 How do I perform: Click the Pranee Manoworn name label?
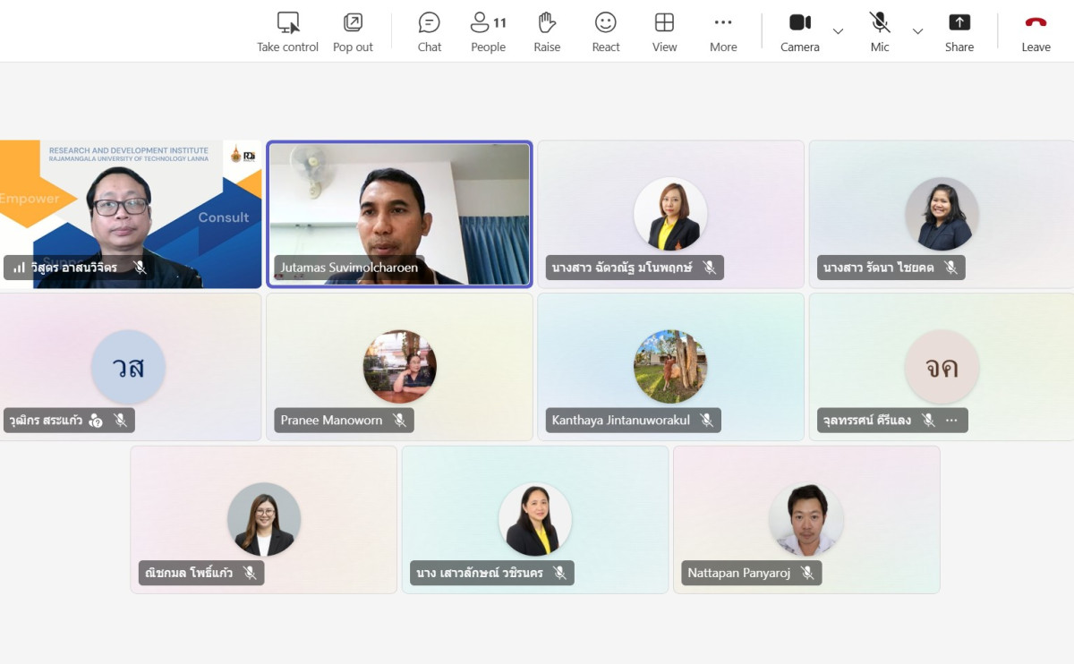pyautogui.click(x=331, y=420)
